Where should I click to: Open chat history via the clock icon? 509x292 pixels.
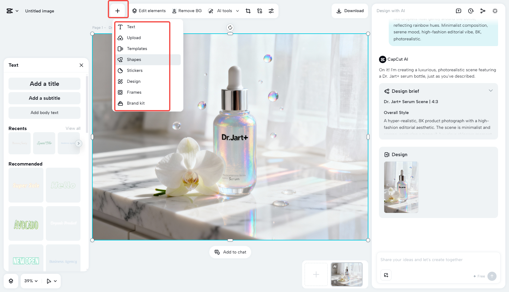point(470,11)
